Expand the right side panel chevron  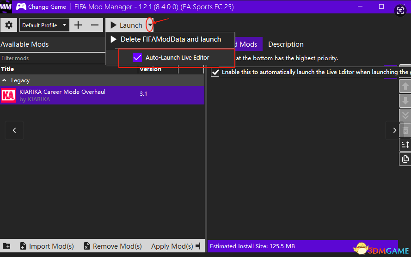394,130
